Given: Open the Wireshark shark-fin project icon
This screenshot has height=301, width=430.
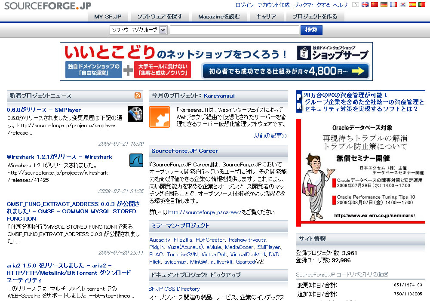Looking at the screenshot, I should tap(136, 160).
